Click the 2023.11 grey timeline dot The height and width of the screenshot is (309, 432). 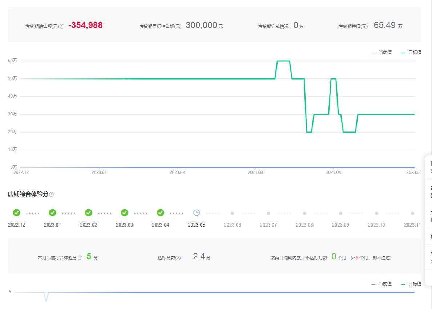pos(412,214)
